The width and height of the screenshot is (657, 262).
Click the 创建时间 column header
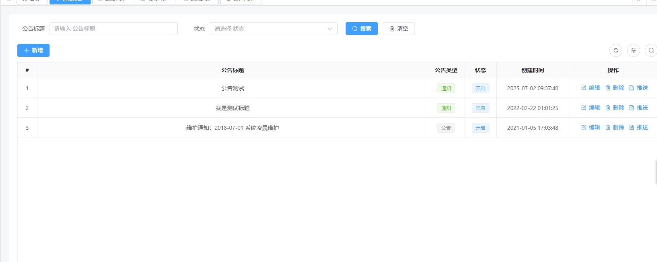532,70
